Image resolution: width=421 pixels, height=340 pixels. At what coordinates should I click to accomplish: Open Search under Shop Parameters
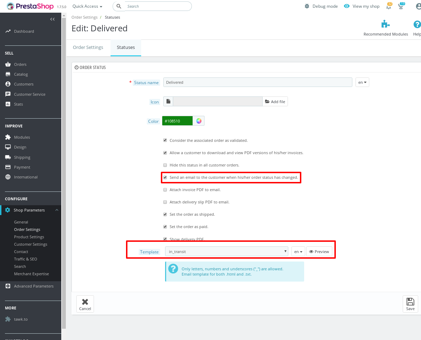[20, 266]
